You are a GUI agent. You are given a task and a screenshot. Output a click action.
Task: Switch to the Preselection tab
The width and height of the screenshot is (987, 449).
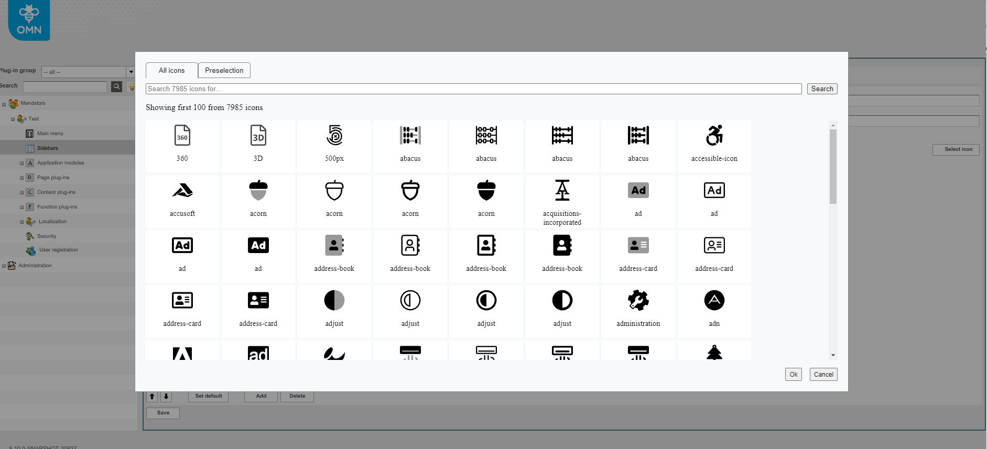coord(224,70)
